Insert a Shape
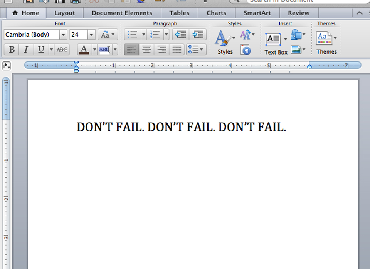This screenshot has width=370, height=269. 298,35
